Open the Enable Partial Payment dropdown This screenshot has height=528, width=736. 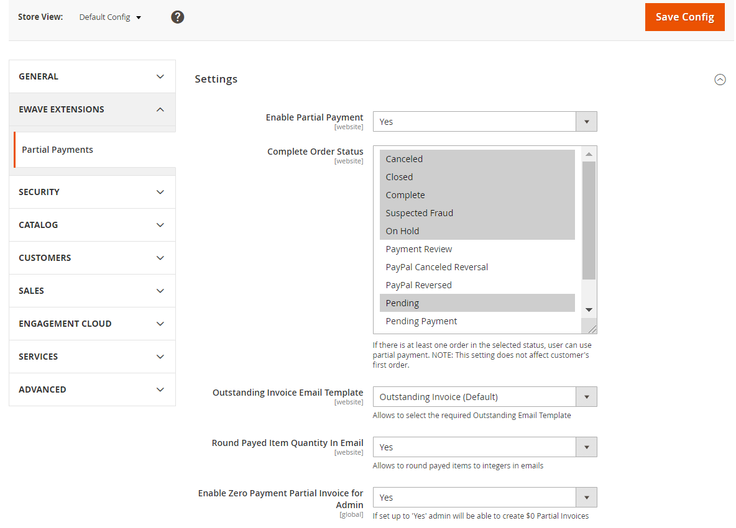point(484,122)
